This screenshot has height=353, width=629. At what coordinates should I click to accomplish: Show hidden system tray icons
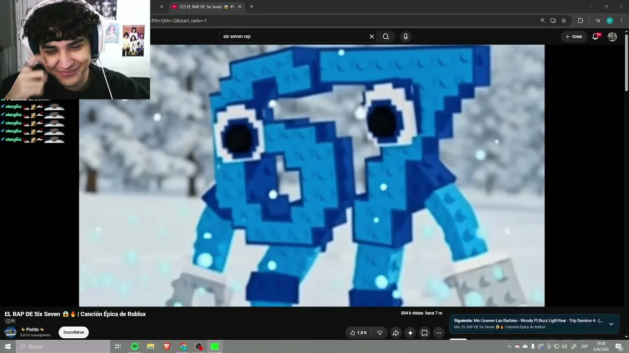pyautogui.click(x=510, y=347)
